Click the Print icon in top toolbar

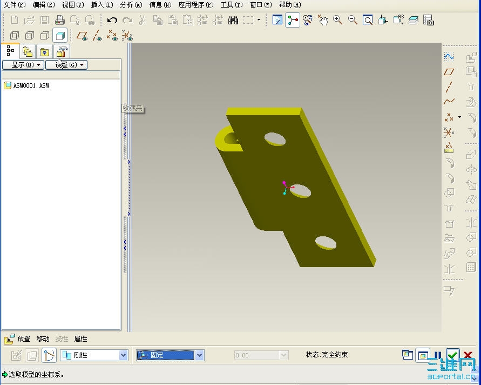pyautogui.click(x=60, y=21)
